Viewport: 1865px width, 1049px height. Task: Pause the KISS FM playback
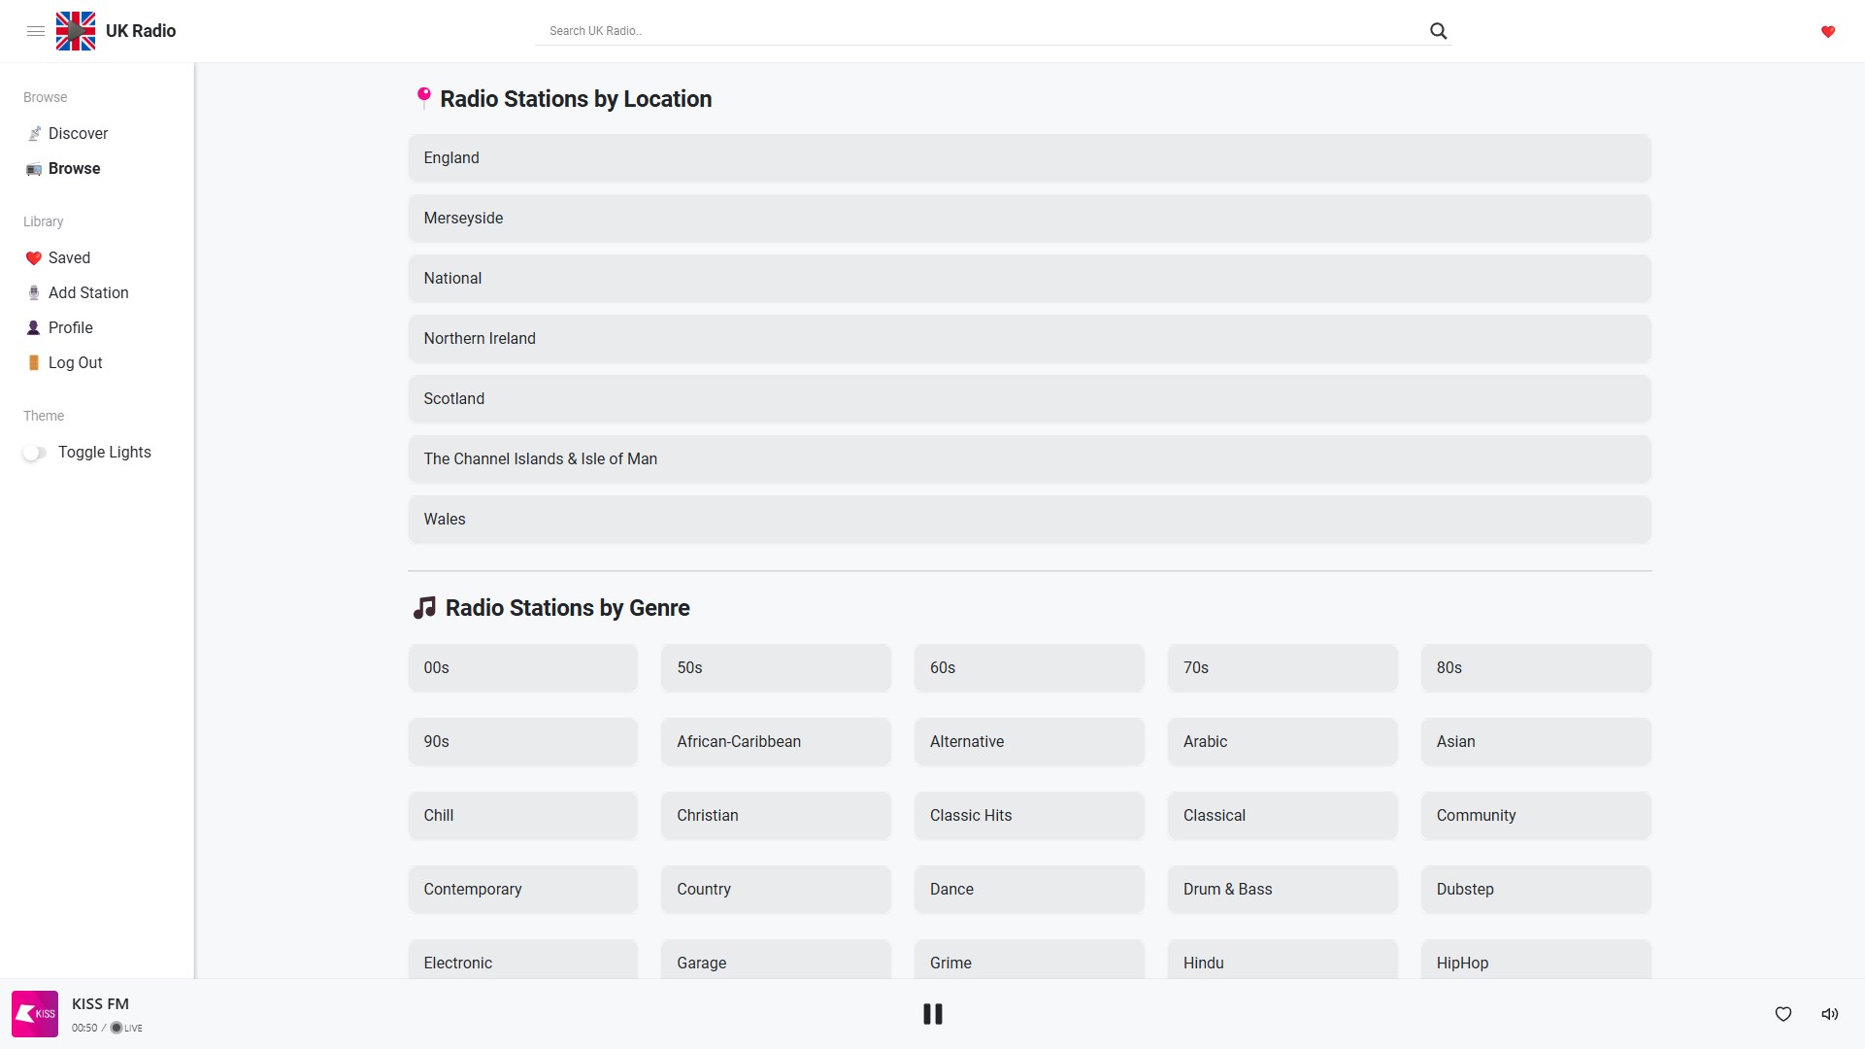tap(932, 1014)
